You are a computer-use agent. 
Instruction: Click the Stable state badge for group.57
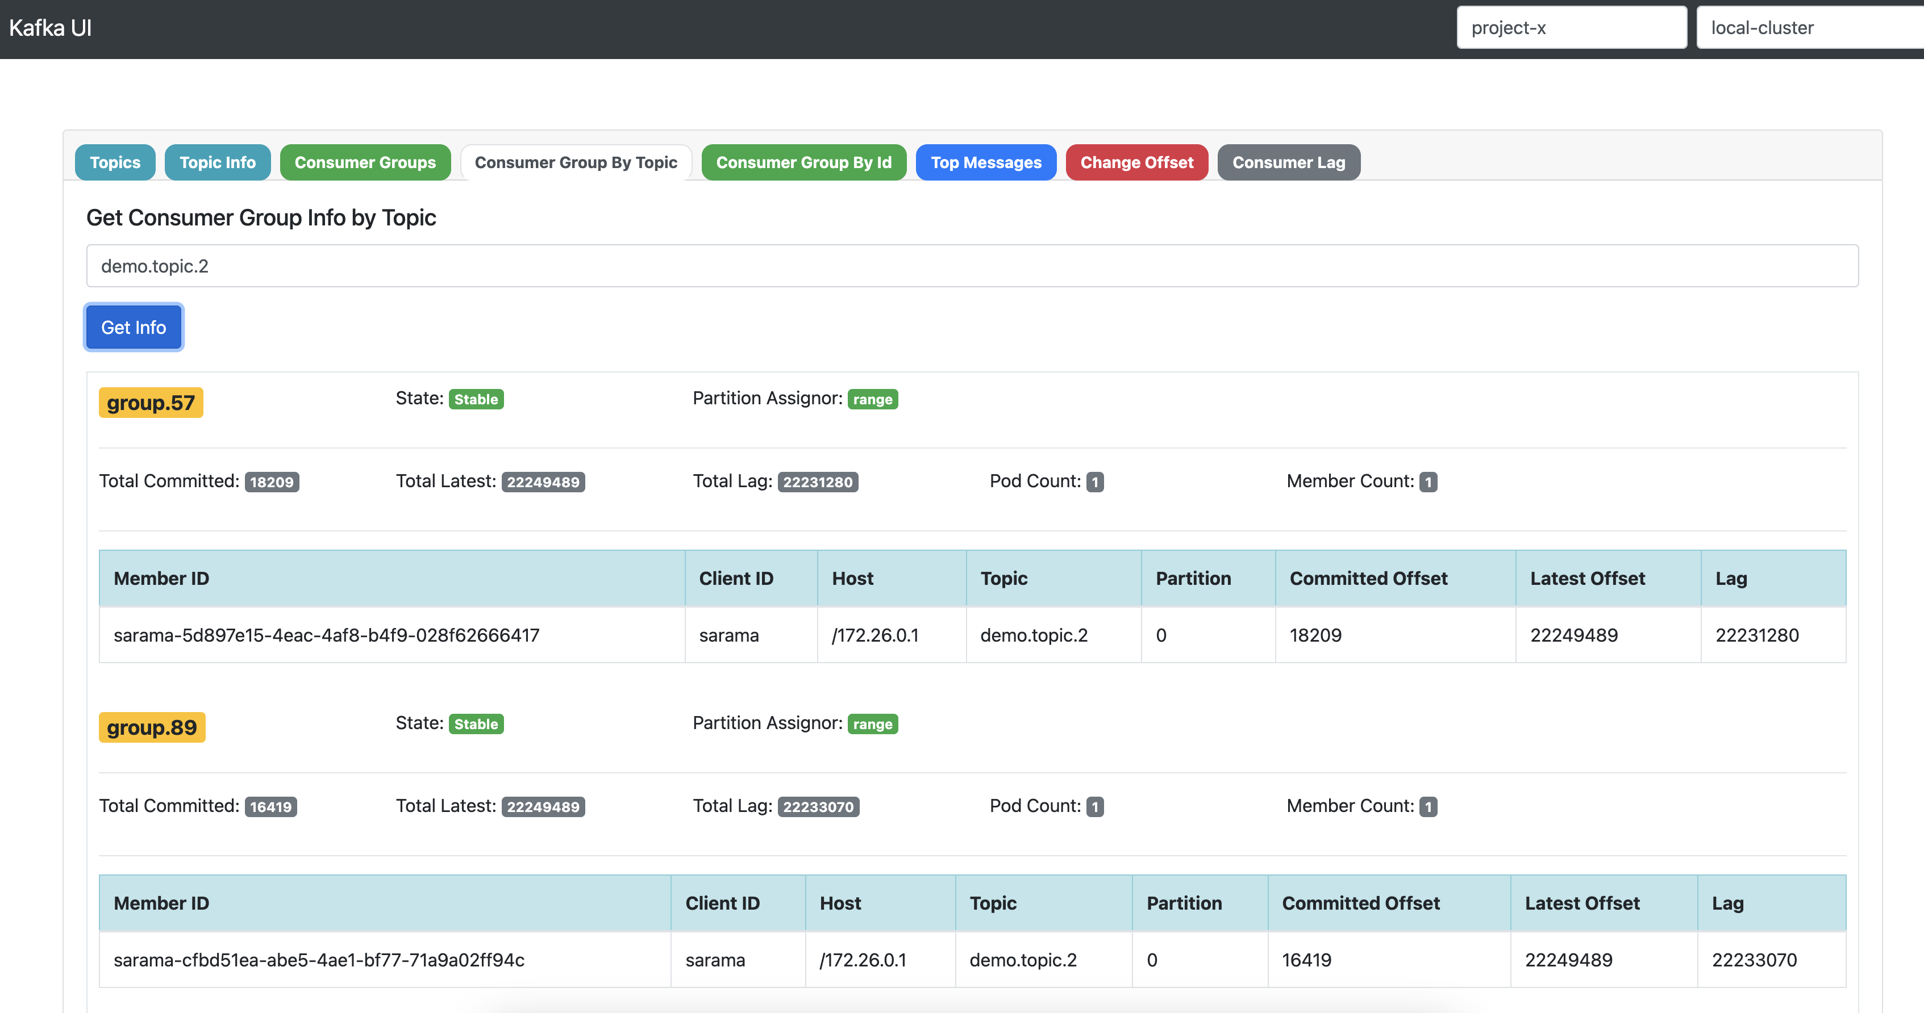point(476,399)
